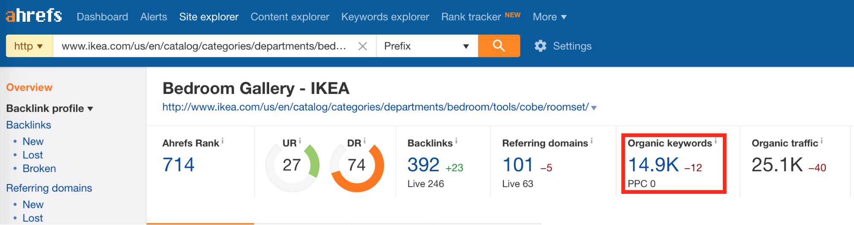The width and height of the screenshot is (854, 225).
Task: Open the http protocol dropdown
Action: (29, 46)
